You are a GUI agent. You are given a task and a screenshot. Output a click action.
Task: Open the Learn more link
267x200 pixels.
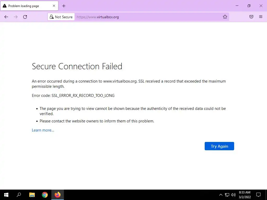43,130
